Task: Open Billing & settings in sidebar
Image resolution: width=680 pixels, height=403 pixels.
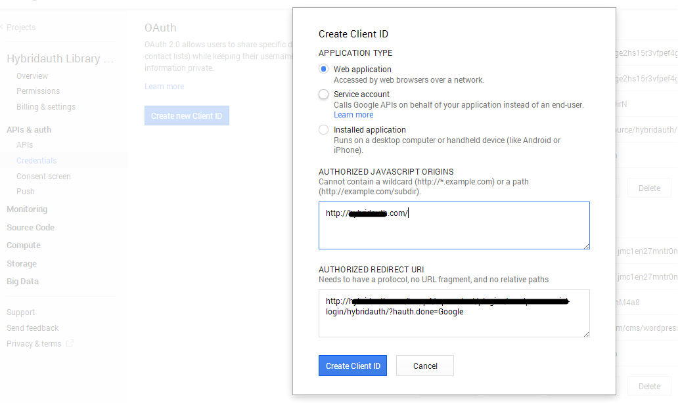Action: [x=46, y=106]
